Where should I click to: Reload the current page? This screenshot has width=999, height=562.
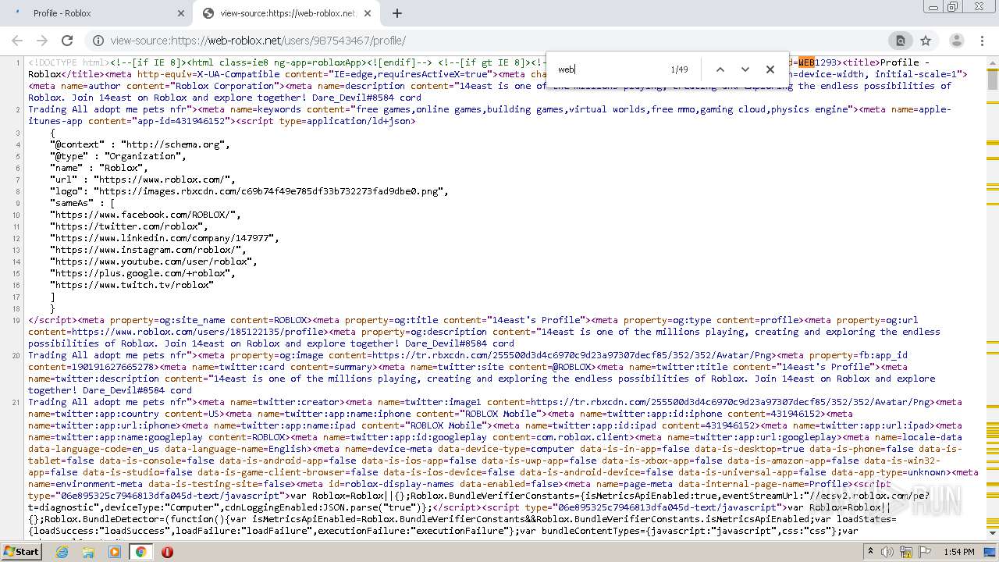pyautogui.click(x=67, y=41)
